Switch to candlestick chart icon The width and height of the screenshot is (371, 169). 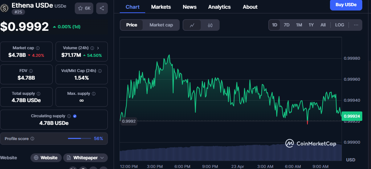[210, 25]
